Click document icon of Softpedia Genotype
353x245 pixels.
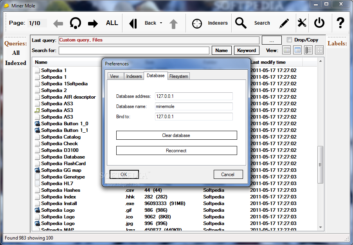(x=37, y=177)
